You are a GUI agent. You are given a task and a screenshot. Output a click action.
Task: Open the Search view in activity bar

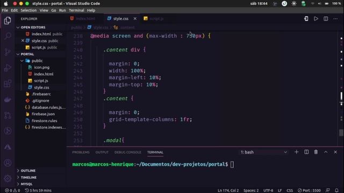click(x=8, y=36)
